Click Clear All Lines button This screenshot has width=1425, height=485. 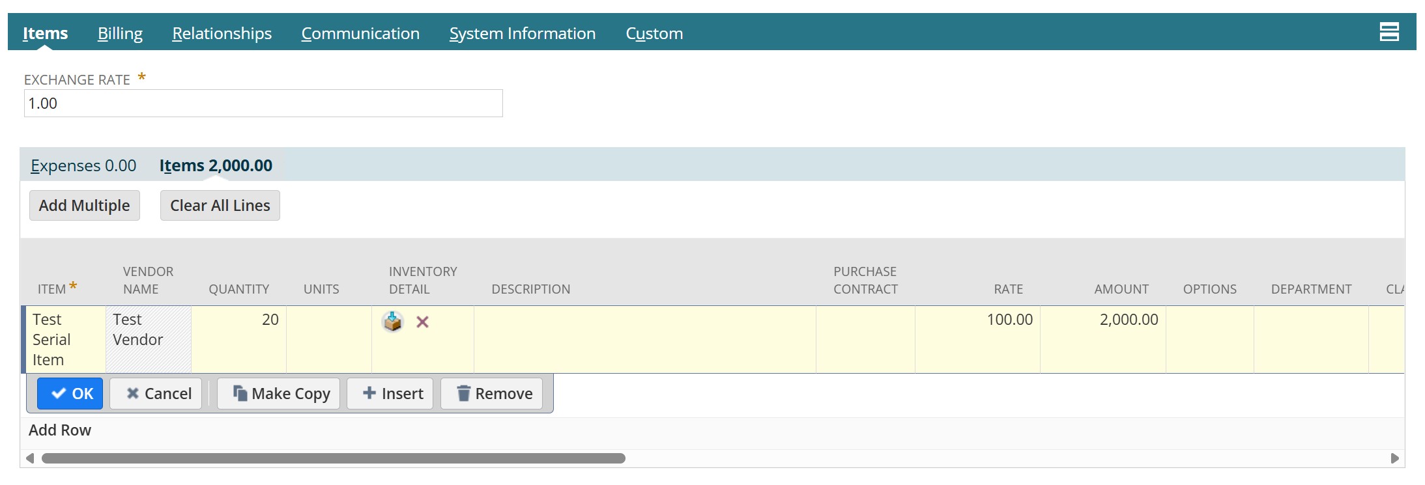220,206
